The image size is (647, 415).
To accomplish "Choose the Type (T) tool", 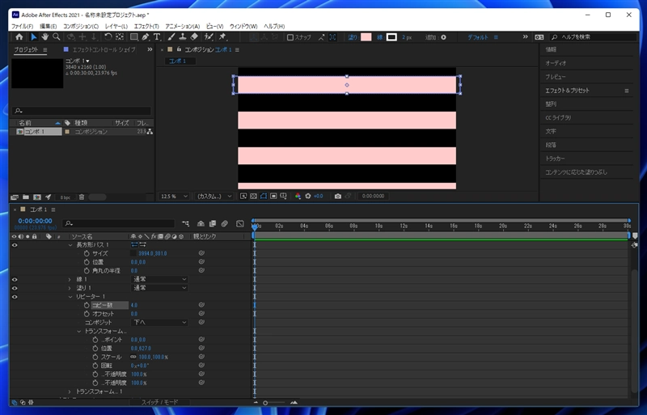I will tap(158, 37).
